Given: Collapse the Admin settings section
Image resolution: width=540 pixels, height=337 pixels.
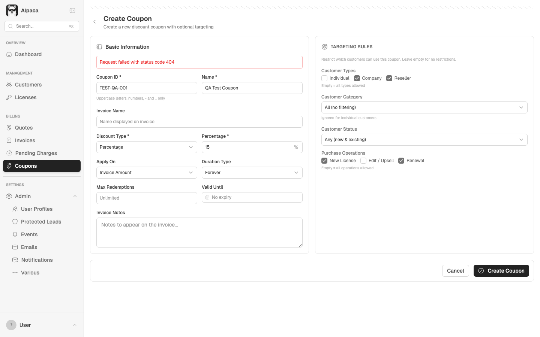Looking at the screenshot, I should tap(75, 196).
